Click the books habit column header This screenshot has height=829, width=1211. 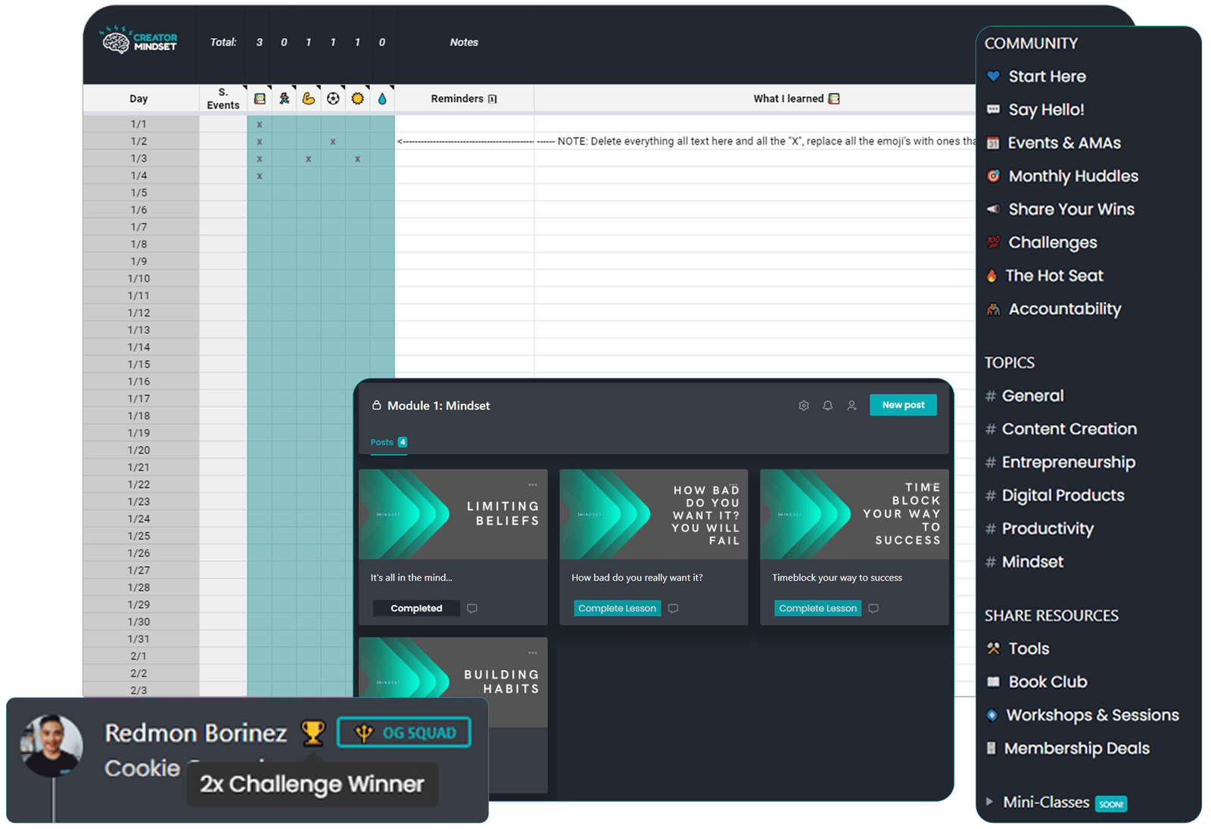(260, 98)
